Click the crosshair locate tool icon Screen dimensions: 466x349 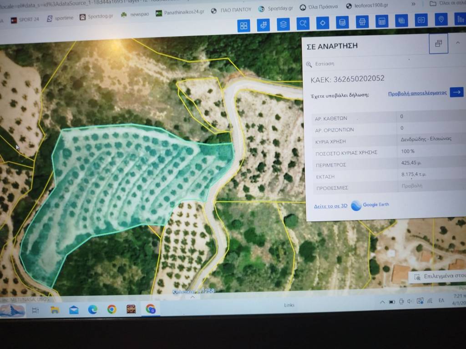pyautogui.click(x=323, y=23)
